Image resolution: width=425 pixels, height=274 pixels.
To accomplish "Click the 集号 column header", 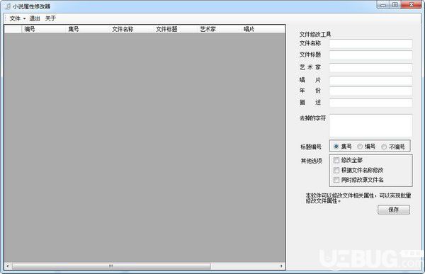I will pos(87,29).
